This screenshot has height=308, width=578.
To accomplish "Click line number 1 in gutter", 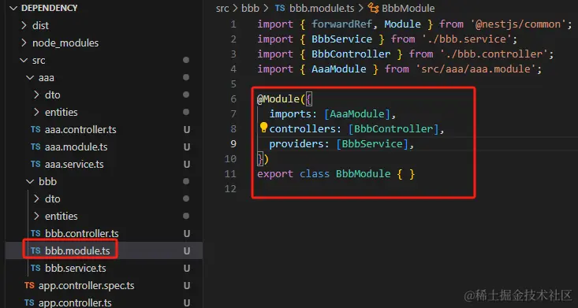I will click(x=233, y=24).
